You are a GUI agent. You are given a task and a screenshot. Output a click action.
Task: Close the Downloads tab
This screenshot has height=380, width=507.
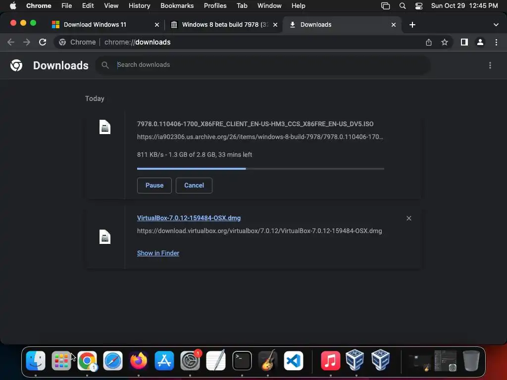[394, 25]
